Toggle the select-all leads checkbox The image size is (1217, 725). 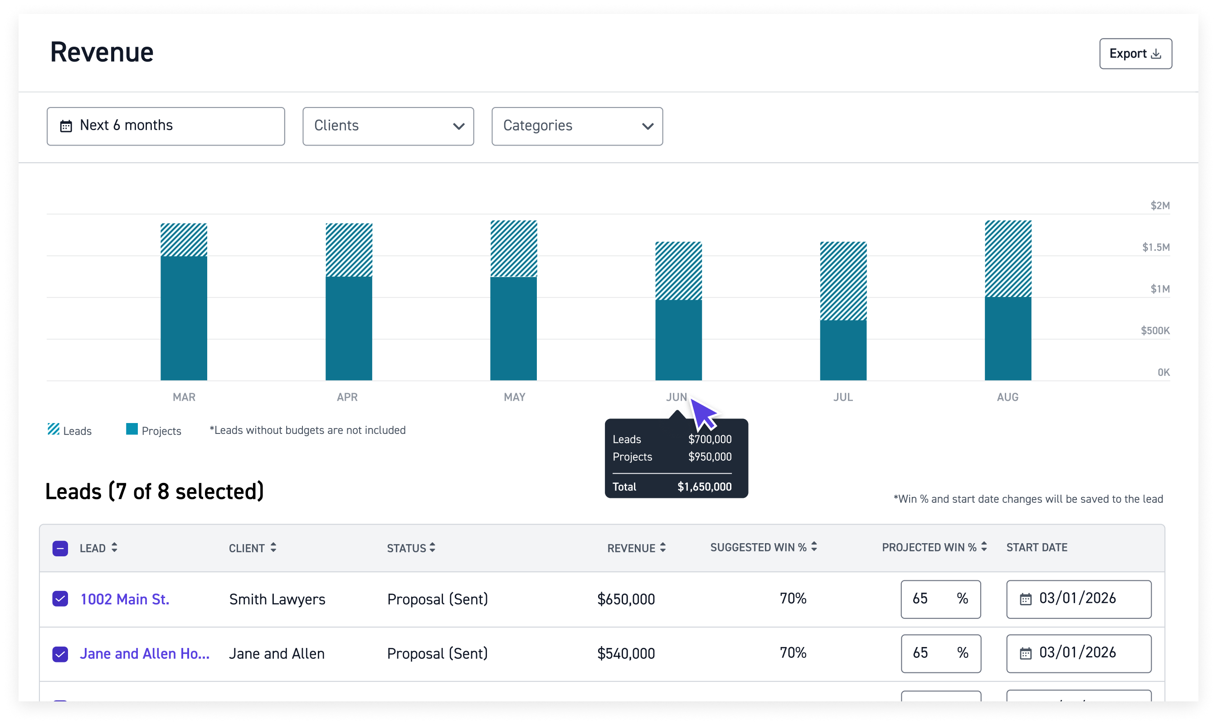point(60,548)
